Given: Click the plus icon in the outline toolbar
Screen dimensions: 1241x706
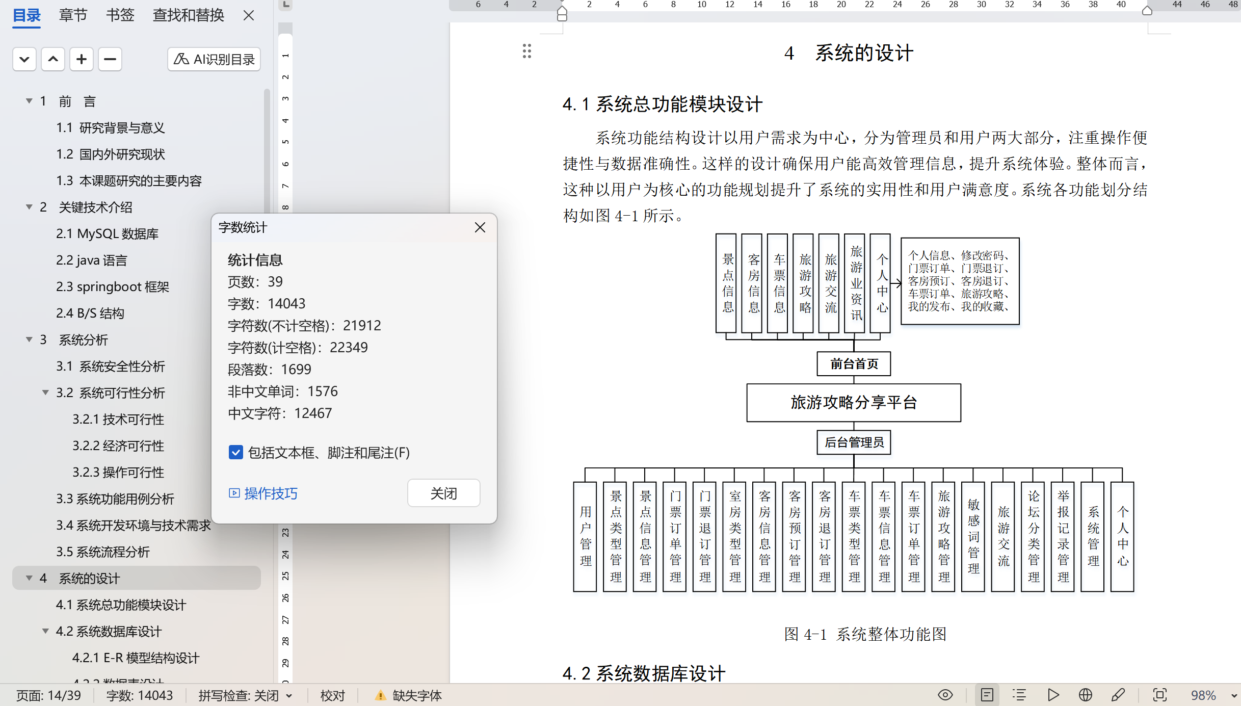Looking at the screenshot, I should pos(81,59).
